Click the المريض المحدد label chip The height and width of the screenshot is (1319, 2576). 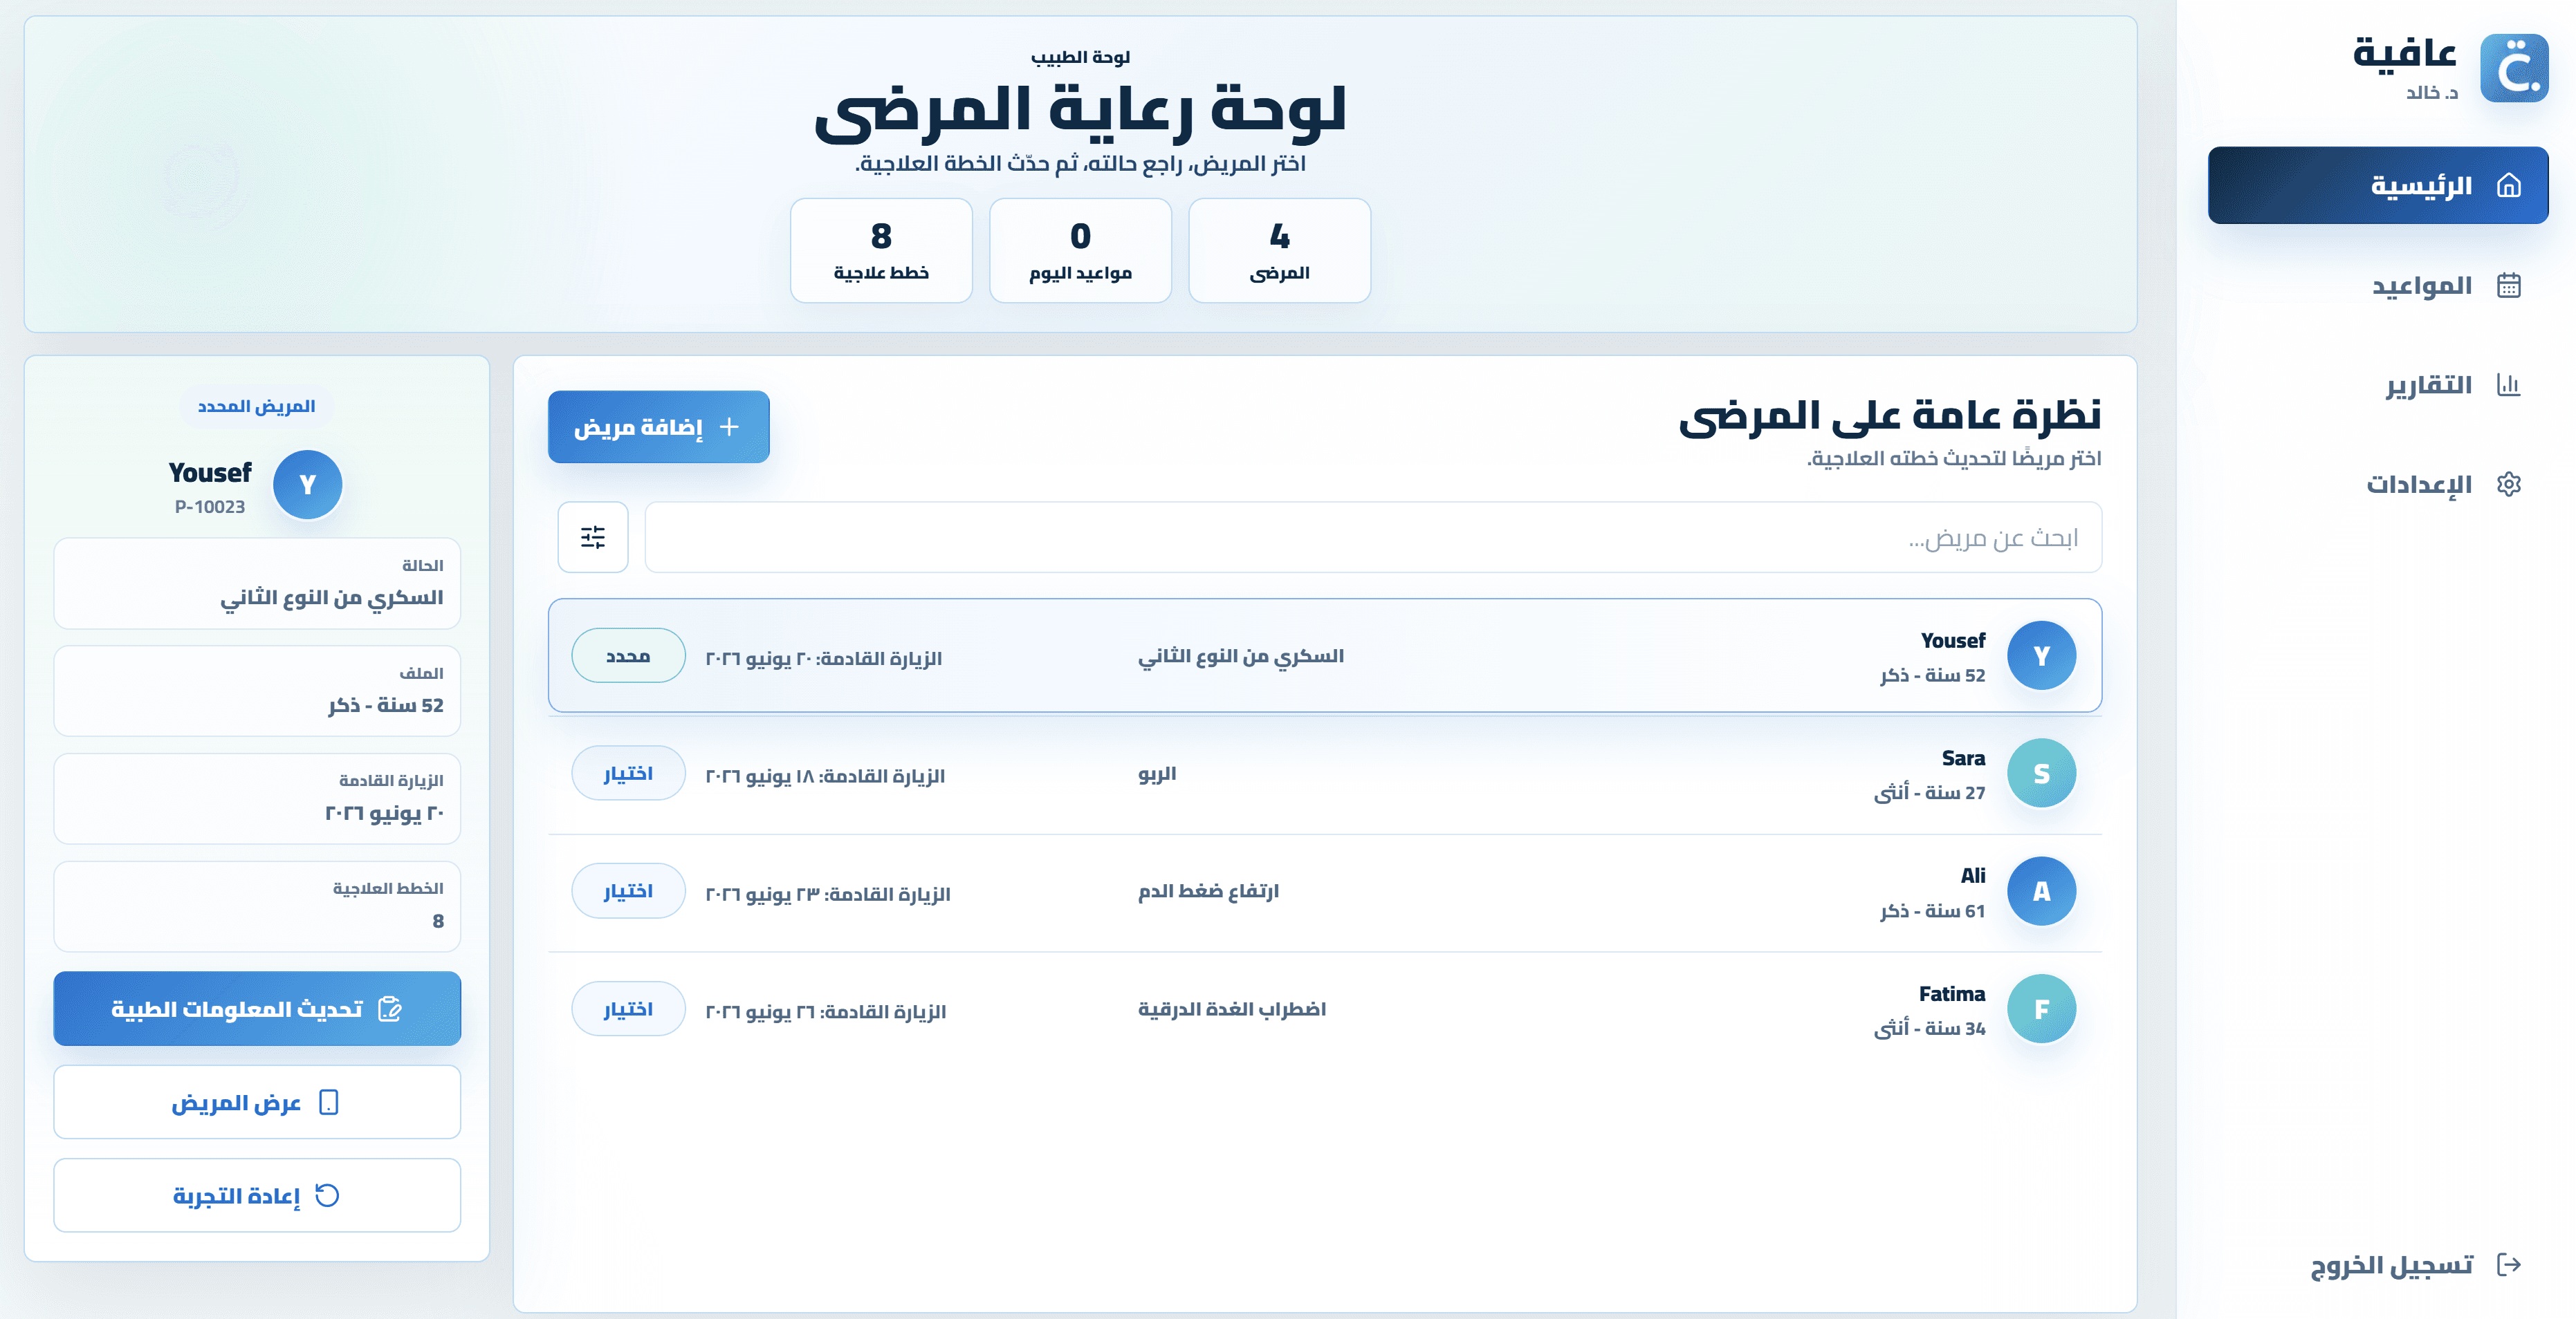coord(257,406)
